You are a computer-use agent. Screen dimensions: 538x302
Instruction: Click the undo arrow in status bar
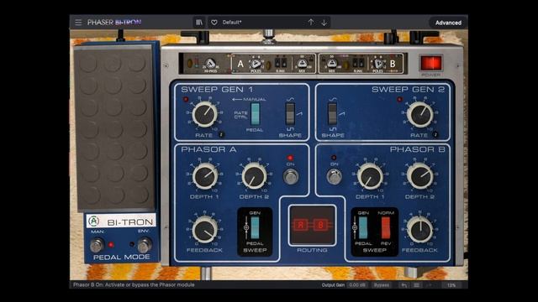[404, 285]
